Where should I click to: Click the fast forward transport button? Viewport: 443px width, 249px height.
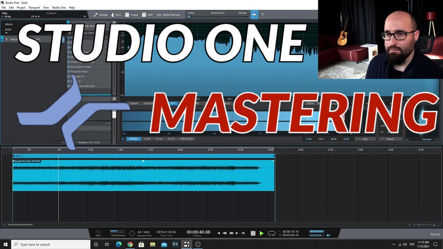[x=232, y=233]
